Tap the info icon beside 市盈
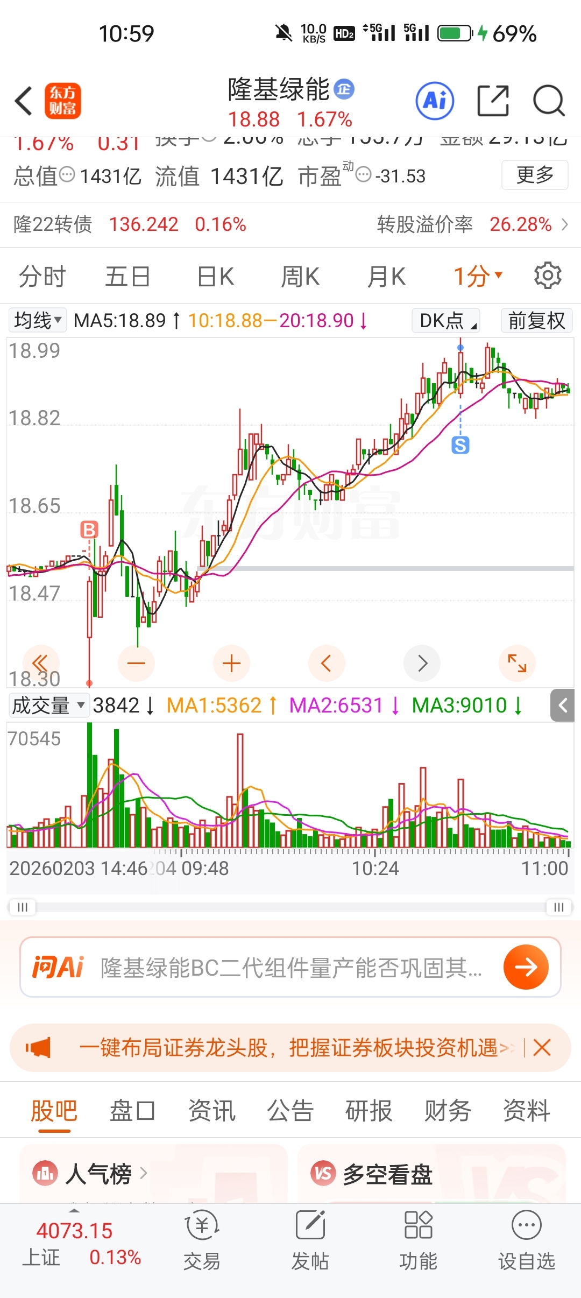This screenshot has height=1298, width=581. point(364,174)
